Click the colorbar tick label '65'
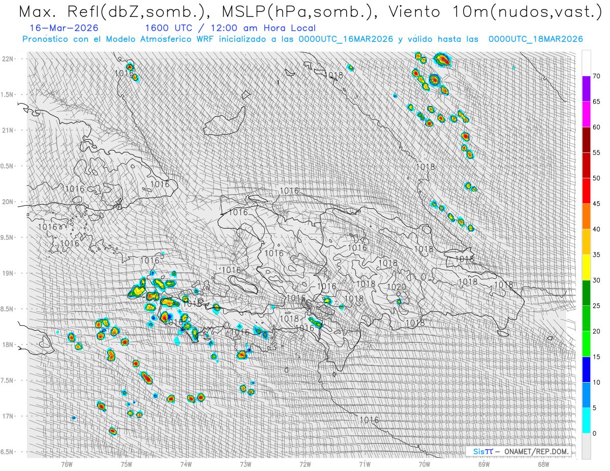Viewport: 610px width, 471px height. tap(596, 102)
